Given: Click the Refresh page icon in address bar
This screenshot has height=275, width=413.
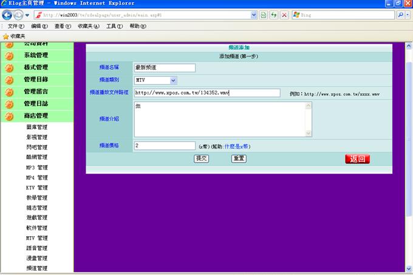Looking at the screenshot, I should click(x=274, y=15).
